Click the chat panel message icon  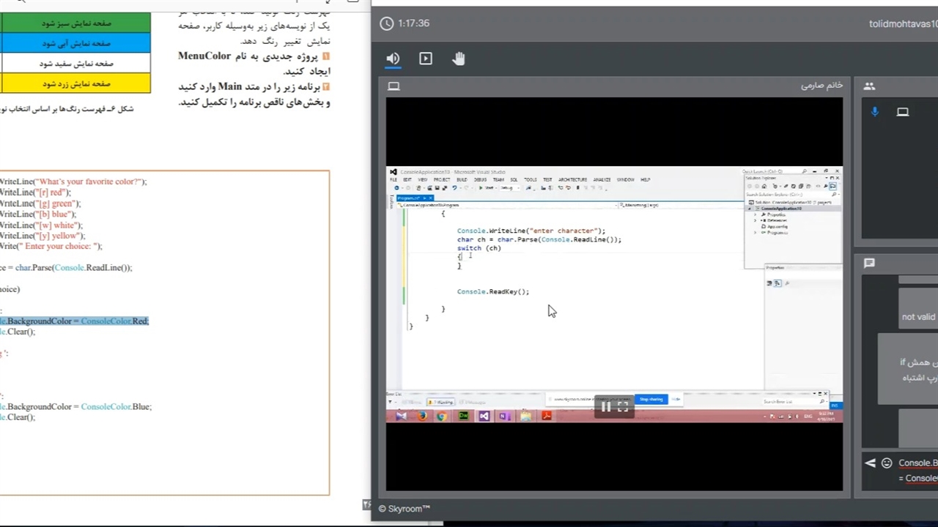[869, 263]
